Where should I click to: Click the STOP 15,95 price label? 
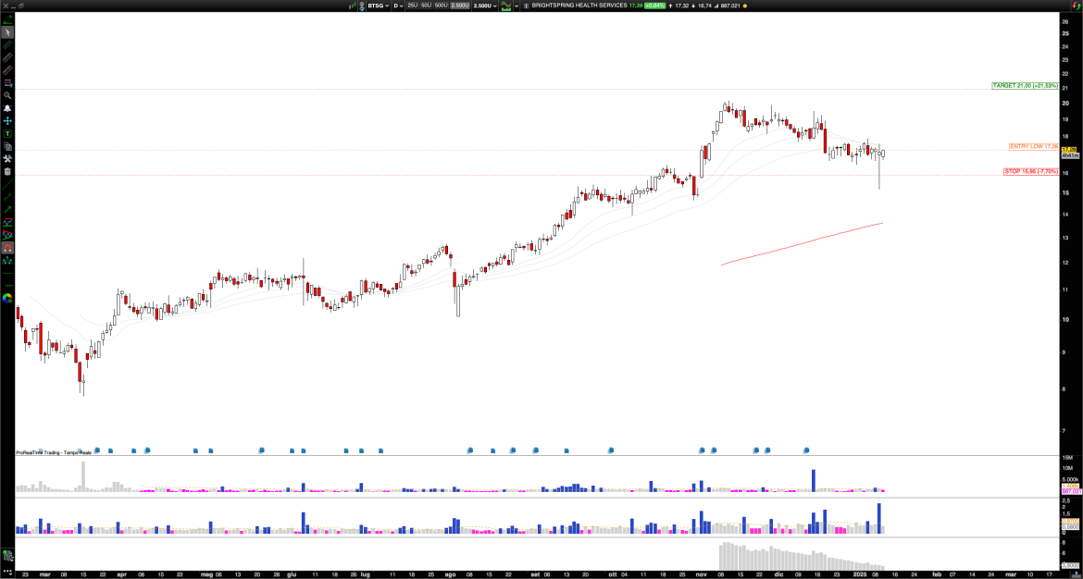coord(1030,171)
